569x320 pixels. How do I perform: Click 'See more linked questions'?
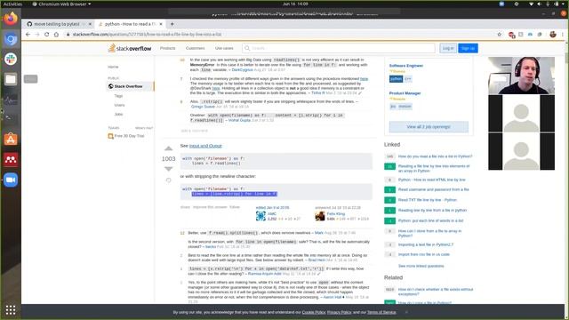(x=421, y=266)
